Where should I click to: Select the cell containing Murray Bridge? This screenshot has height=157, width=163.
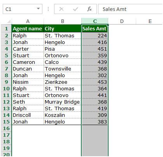(x=63, y=102)
